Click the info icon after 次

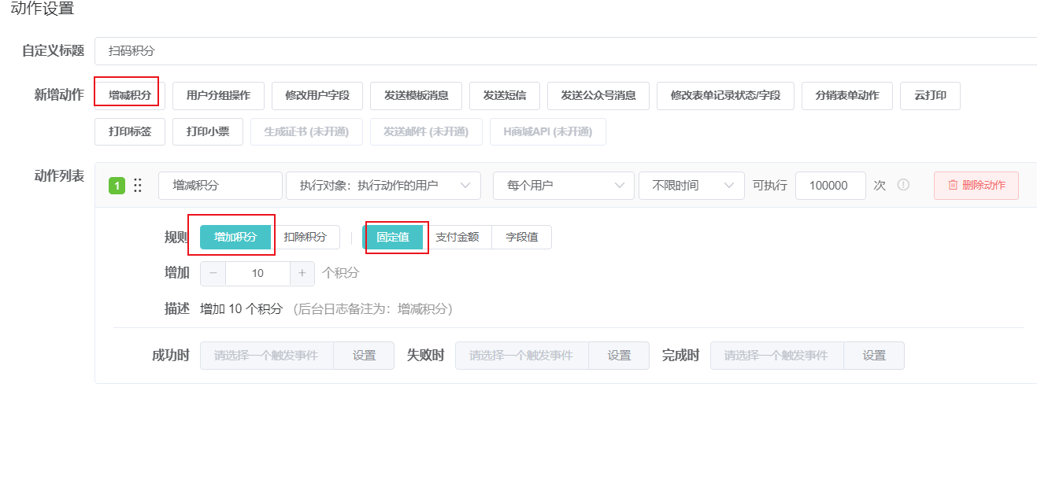[x=903, y=185]
